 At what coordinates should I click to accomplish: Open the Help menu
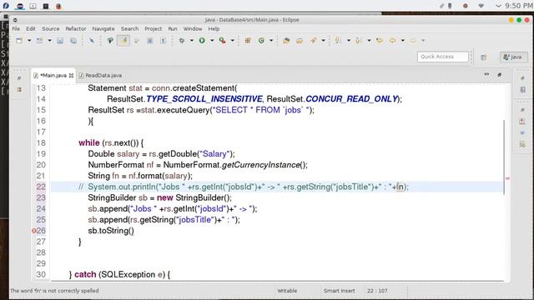[x=214, y=29]
